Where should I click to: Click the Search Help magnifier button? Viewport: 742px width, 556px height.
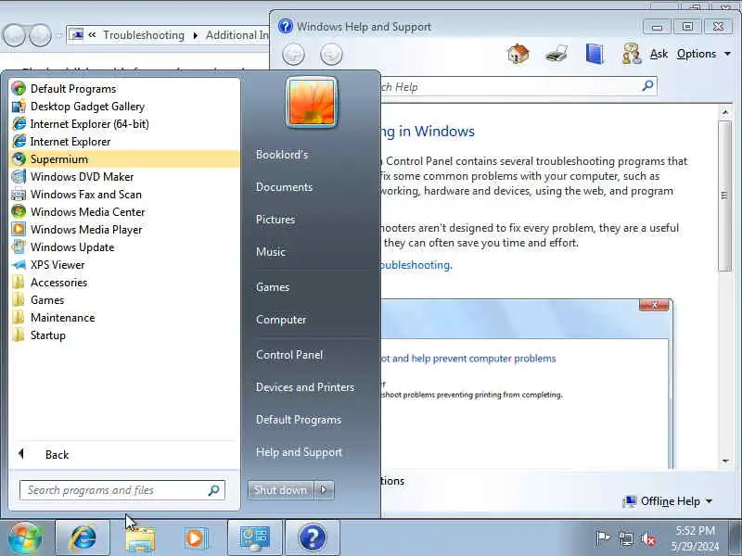647,86
